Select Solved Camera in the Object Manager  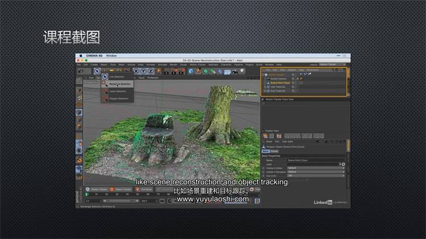click(x=278, y=79)
